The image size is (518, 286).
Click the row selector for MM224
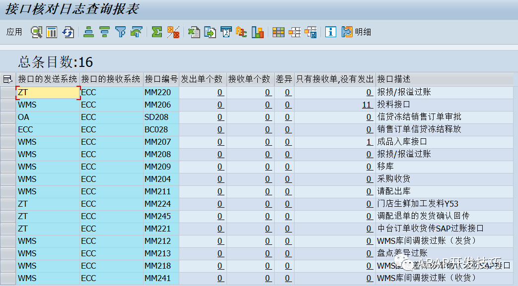8,204
